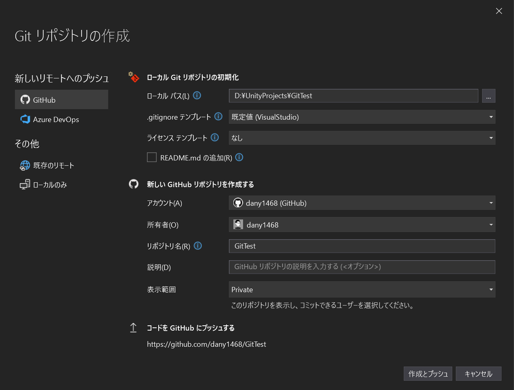This screenshot has height=390, width=514.
Task: Click the Git initialize icon by ローカル Git リポジトリの初期化
Action: click(x=134, y=77)
